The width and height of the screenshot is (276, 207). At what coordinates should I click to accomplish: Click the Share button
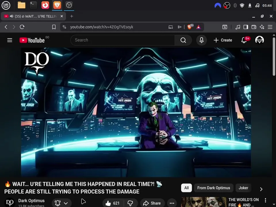click(152, 203)
